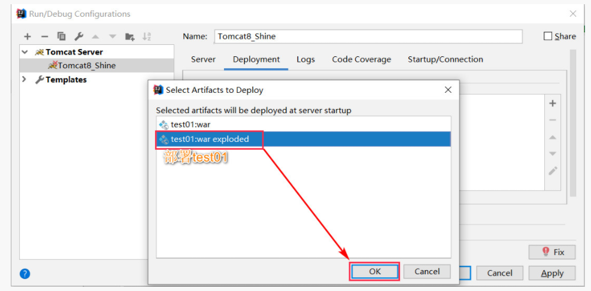Click Cancel in Run/Debug Configurations window

coord(500,273)
